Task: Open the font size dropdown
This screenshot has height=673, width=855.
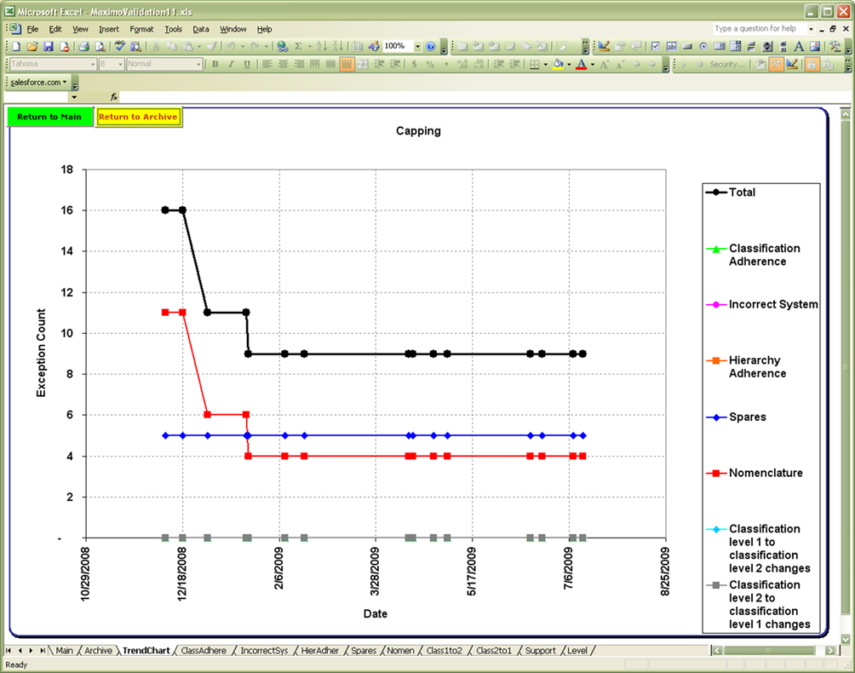Action: tap(121, 65)
